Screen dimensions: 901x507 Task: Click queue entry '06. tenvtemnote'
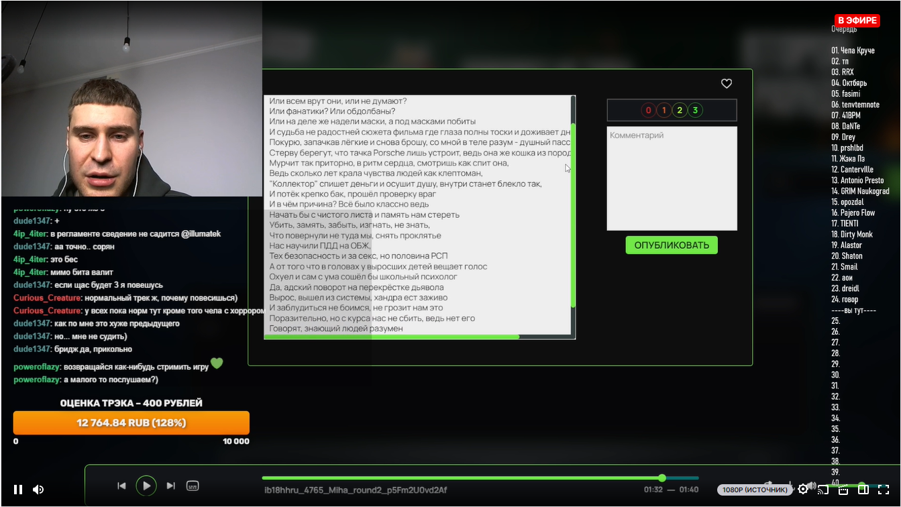point(855,105)
